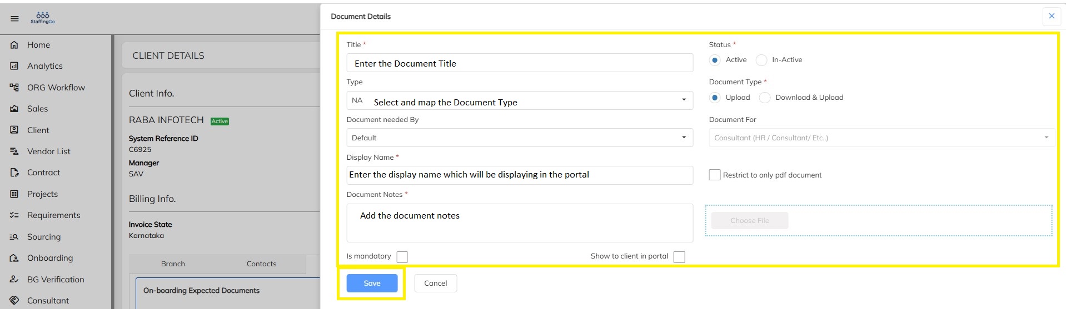Viewport: 1066px width, 309px height.
Task: Switch to the Contacts tab
Action: pos(261,264)
